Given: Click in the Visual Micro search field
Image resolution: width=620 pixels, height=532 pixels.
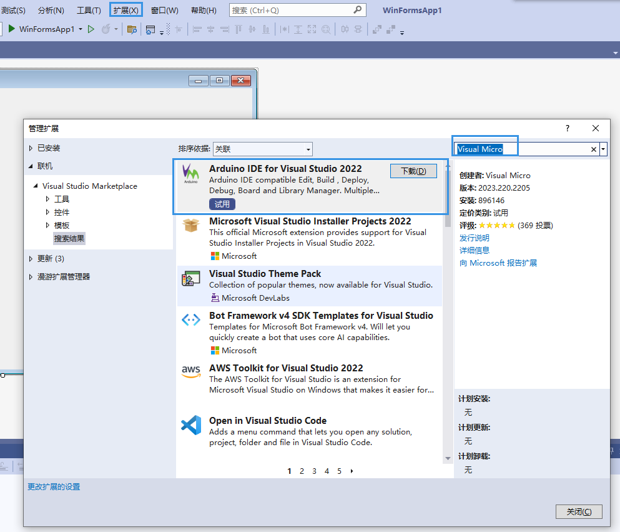Looking at the screenshot, I should 526,149.
